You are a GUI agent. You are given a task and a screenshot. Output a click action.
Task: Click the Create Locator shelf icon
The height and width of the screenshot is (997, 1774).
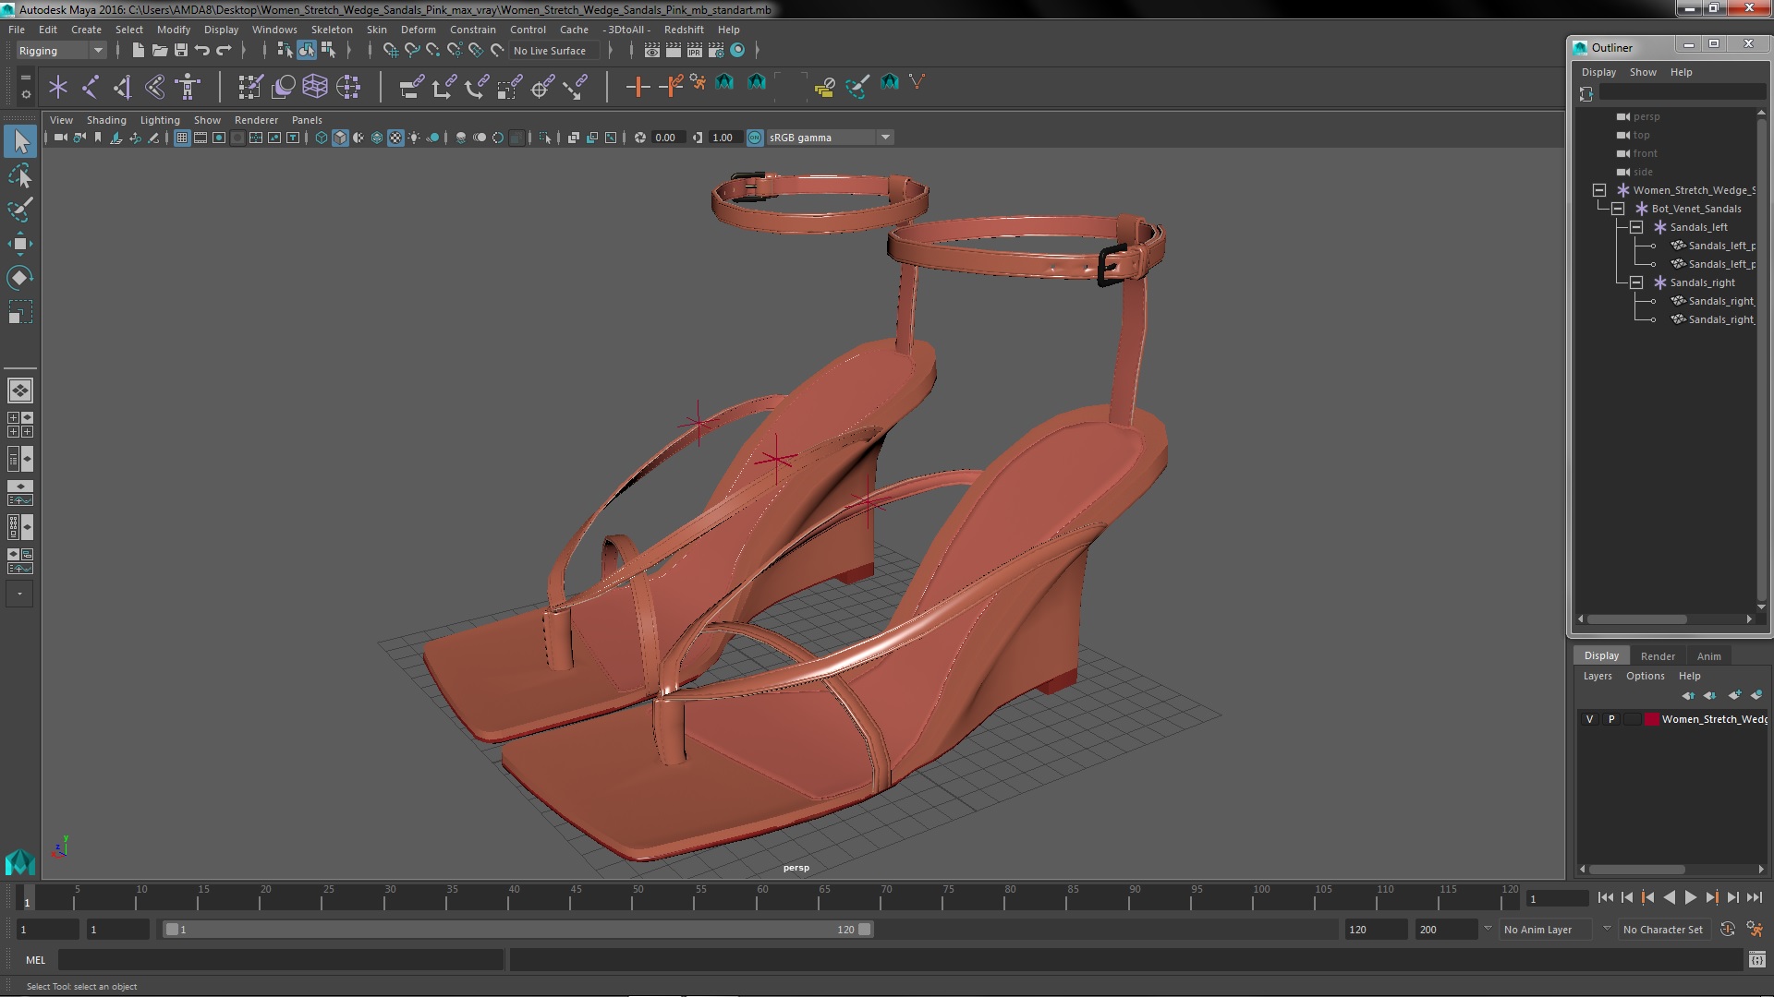(x=58, y=87)
